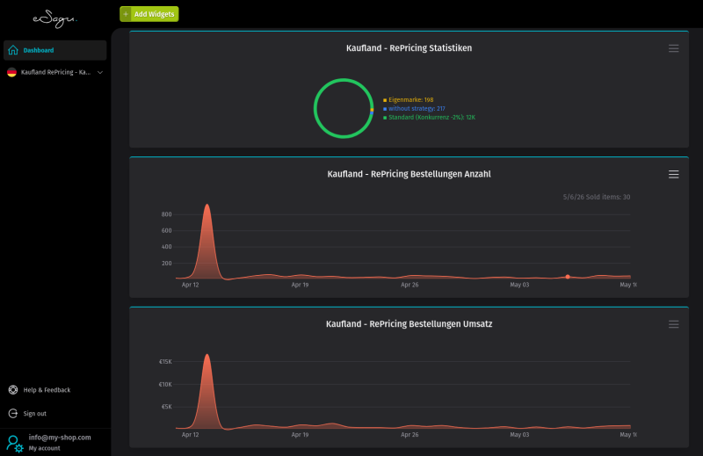Click the plus icon in Add Widgets
703x456 pixels.
point(126,14)
